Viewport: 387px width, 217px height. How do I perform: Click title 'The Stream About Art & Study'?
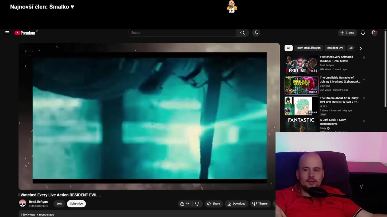click(340, 100)
